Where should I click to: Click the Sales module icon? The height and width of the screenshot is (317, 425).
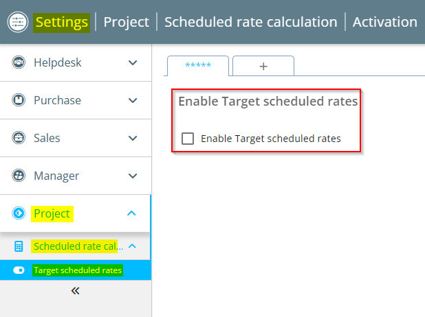pos(19,138)
